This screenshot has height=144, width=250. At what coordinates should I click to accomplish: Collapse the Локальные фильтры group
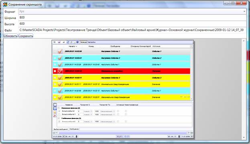coord(59,108)
